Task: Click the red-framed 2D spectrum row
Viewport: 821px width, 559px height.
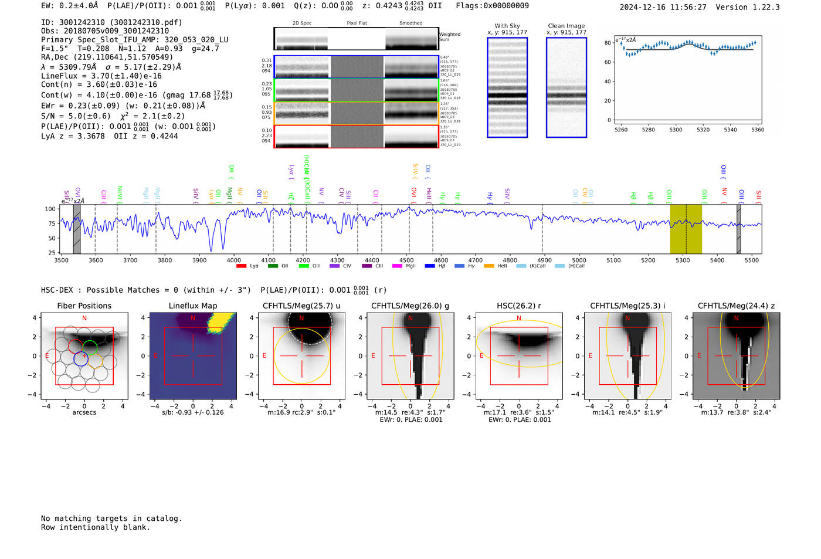Action: [x=356, y=136]
